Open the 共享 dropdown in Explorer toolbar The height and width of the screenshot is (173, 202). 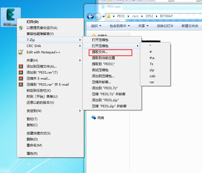coord(143,26)
